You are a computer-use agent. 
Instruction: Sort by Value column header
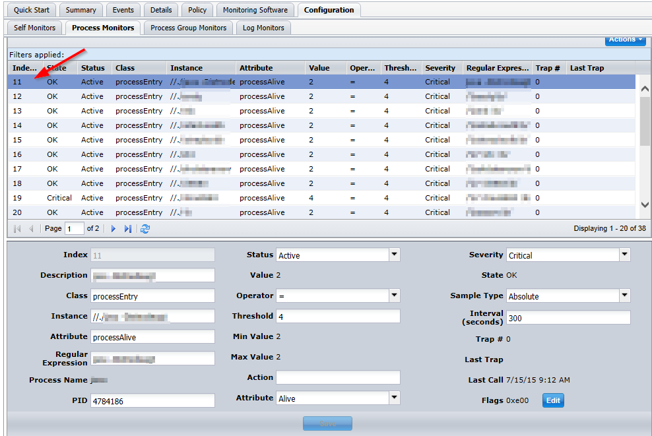(x=325, y=68)
